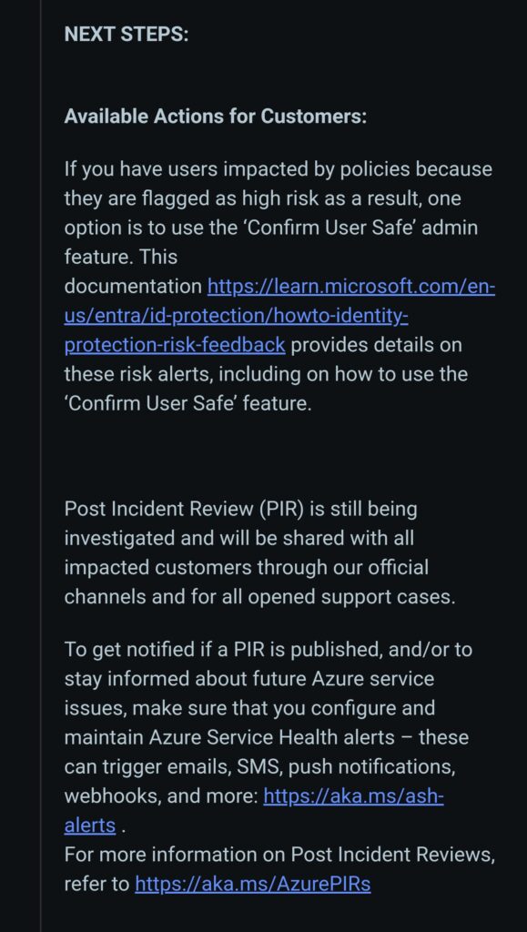Viewport: 527px width, 932px height.
Task: Click the 'If you have users impacted' line
Action: (x=278, y=169)
